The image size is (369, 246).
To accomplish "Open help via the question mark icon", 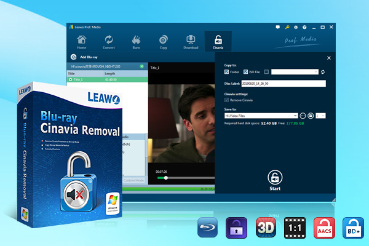I will (x=304, y=27).
